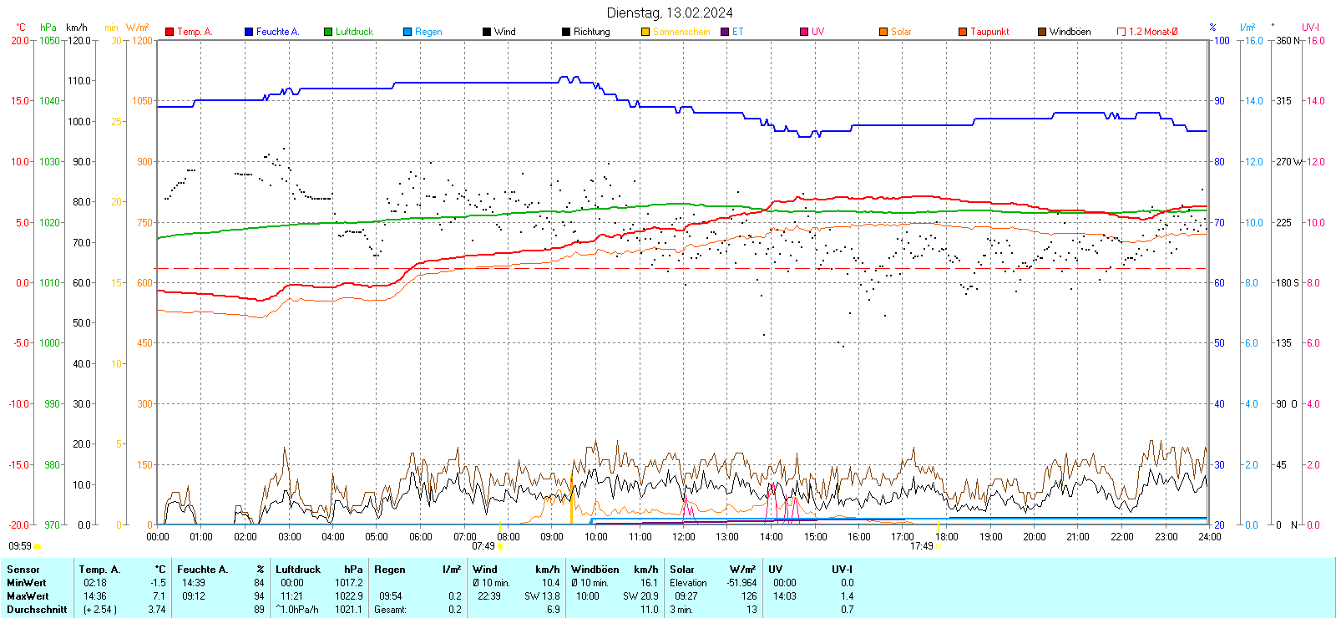Click the purple ET legend square

[725, 32]
